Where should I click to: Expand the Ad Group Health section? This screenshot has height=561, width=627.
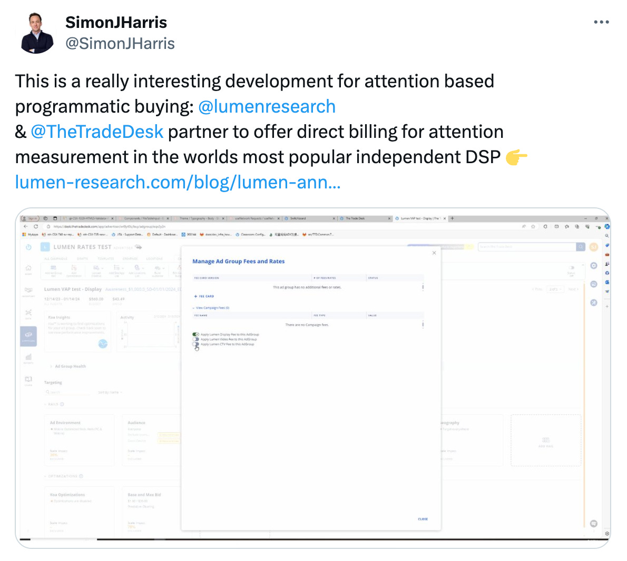[68, 366]
